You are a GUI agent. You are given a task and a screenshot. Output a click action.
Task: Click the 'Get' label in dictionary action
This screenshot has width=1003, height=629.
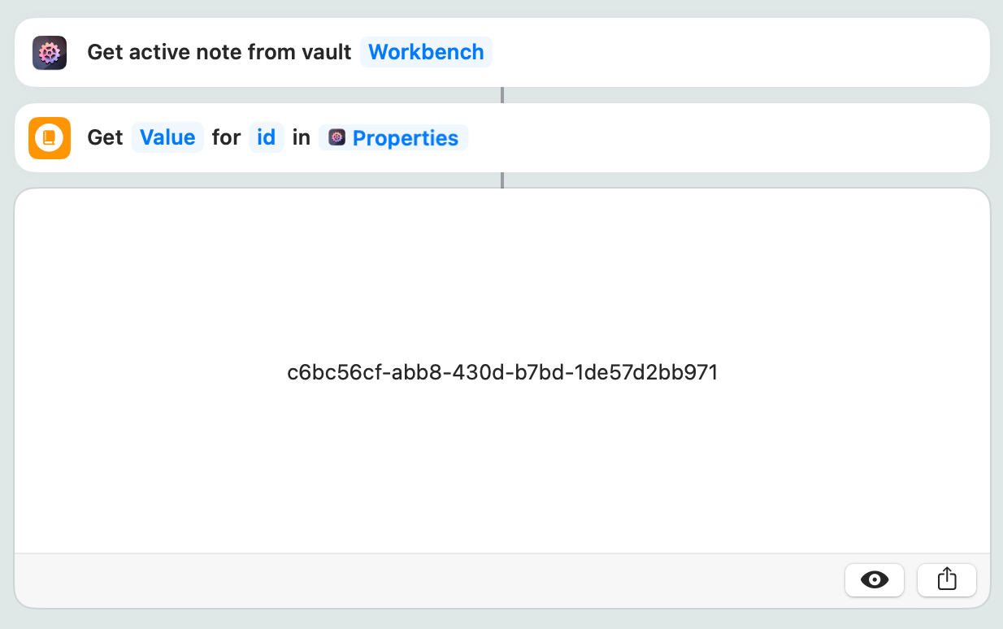(x=105, y=137)
